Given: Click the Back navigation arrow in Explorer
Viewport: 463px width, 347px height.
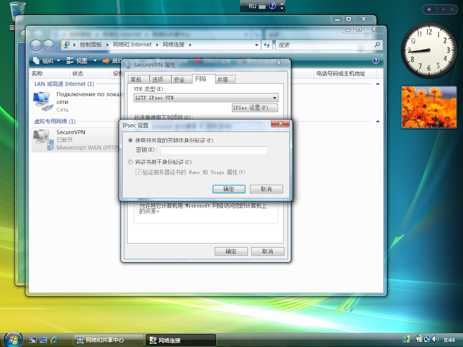Looking at the screenshot, I should click(36, 45).
